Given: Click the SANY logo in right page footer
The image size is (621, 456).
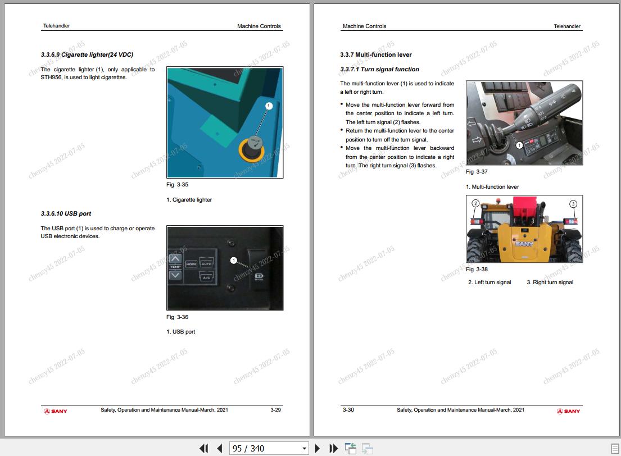Looking at the screenshot, I should (x=569, y=411).
